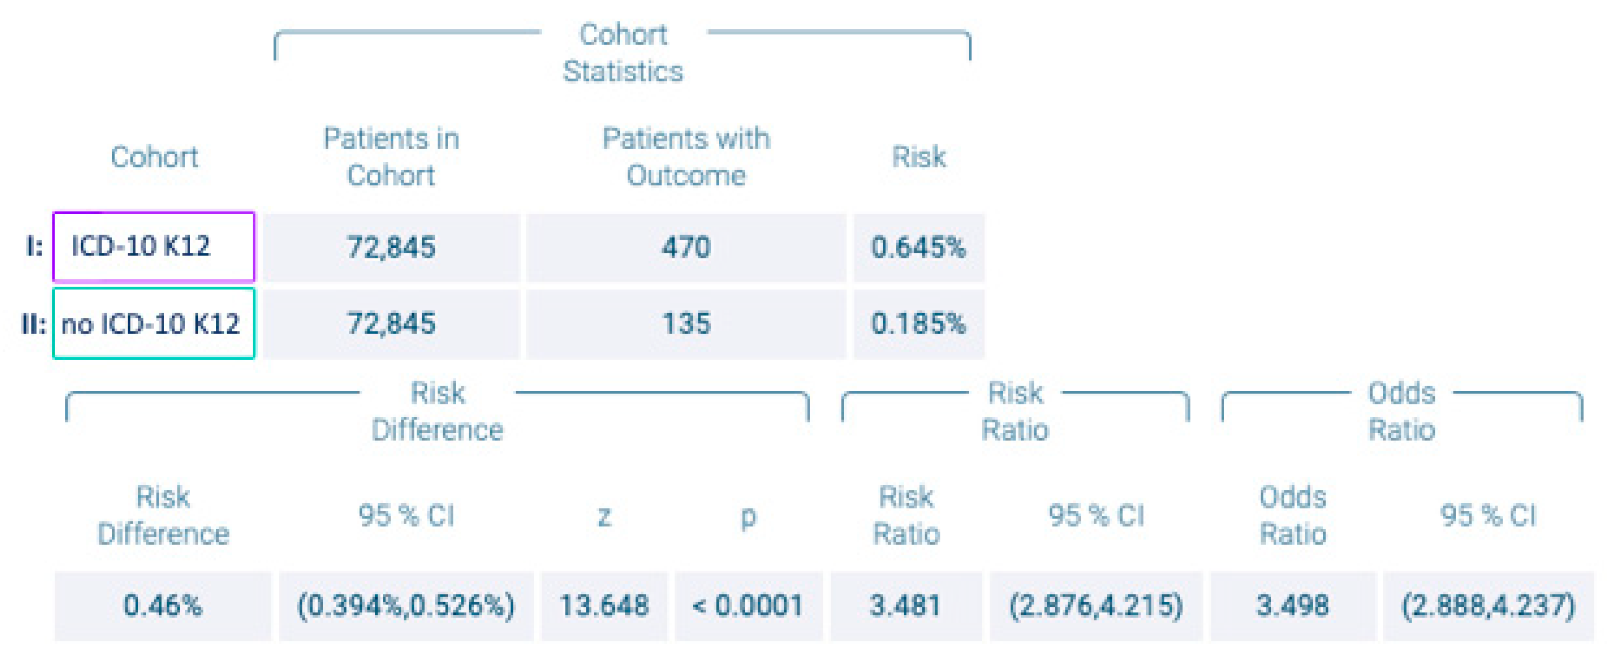The width and height of the screenshot is (1618, 665).
Task: Select the no ICD-10 K12 cohort box
Action: (153, 324)
